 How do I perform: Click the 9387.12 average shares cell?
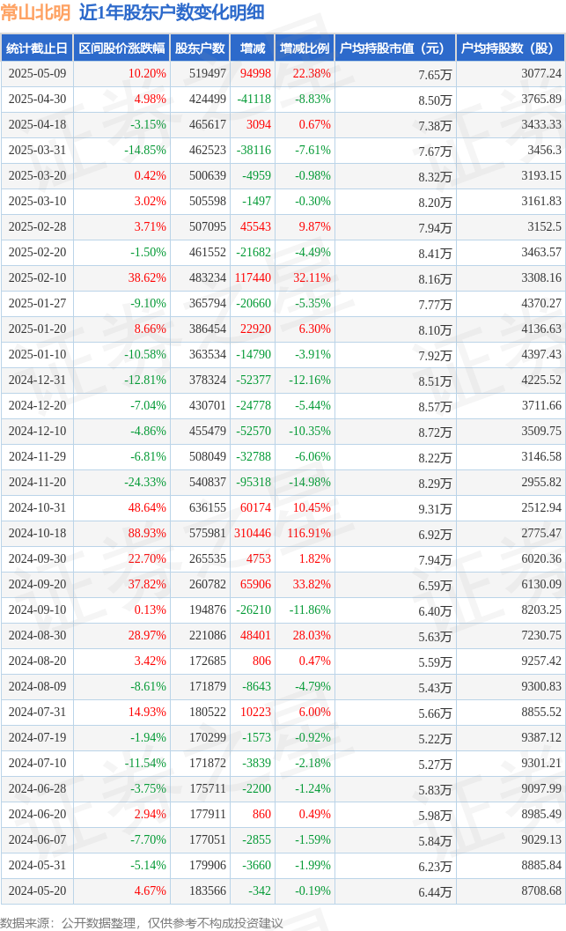[x=541, y=737]
